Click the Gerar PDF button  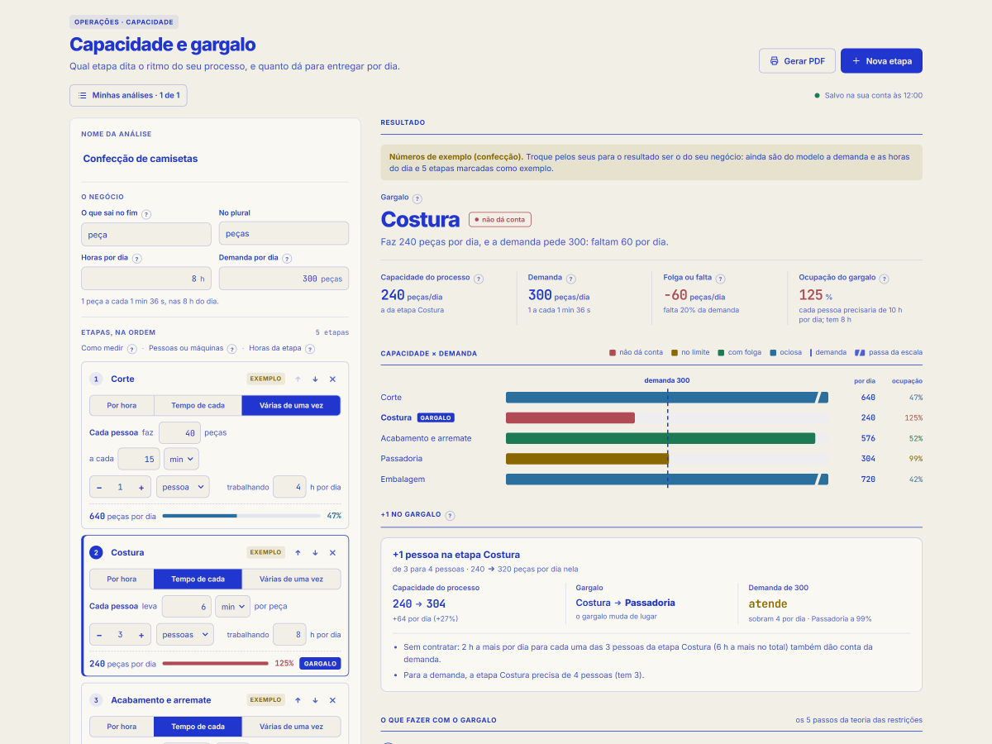[797, 61]
